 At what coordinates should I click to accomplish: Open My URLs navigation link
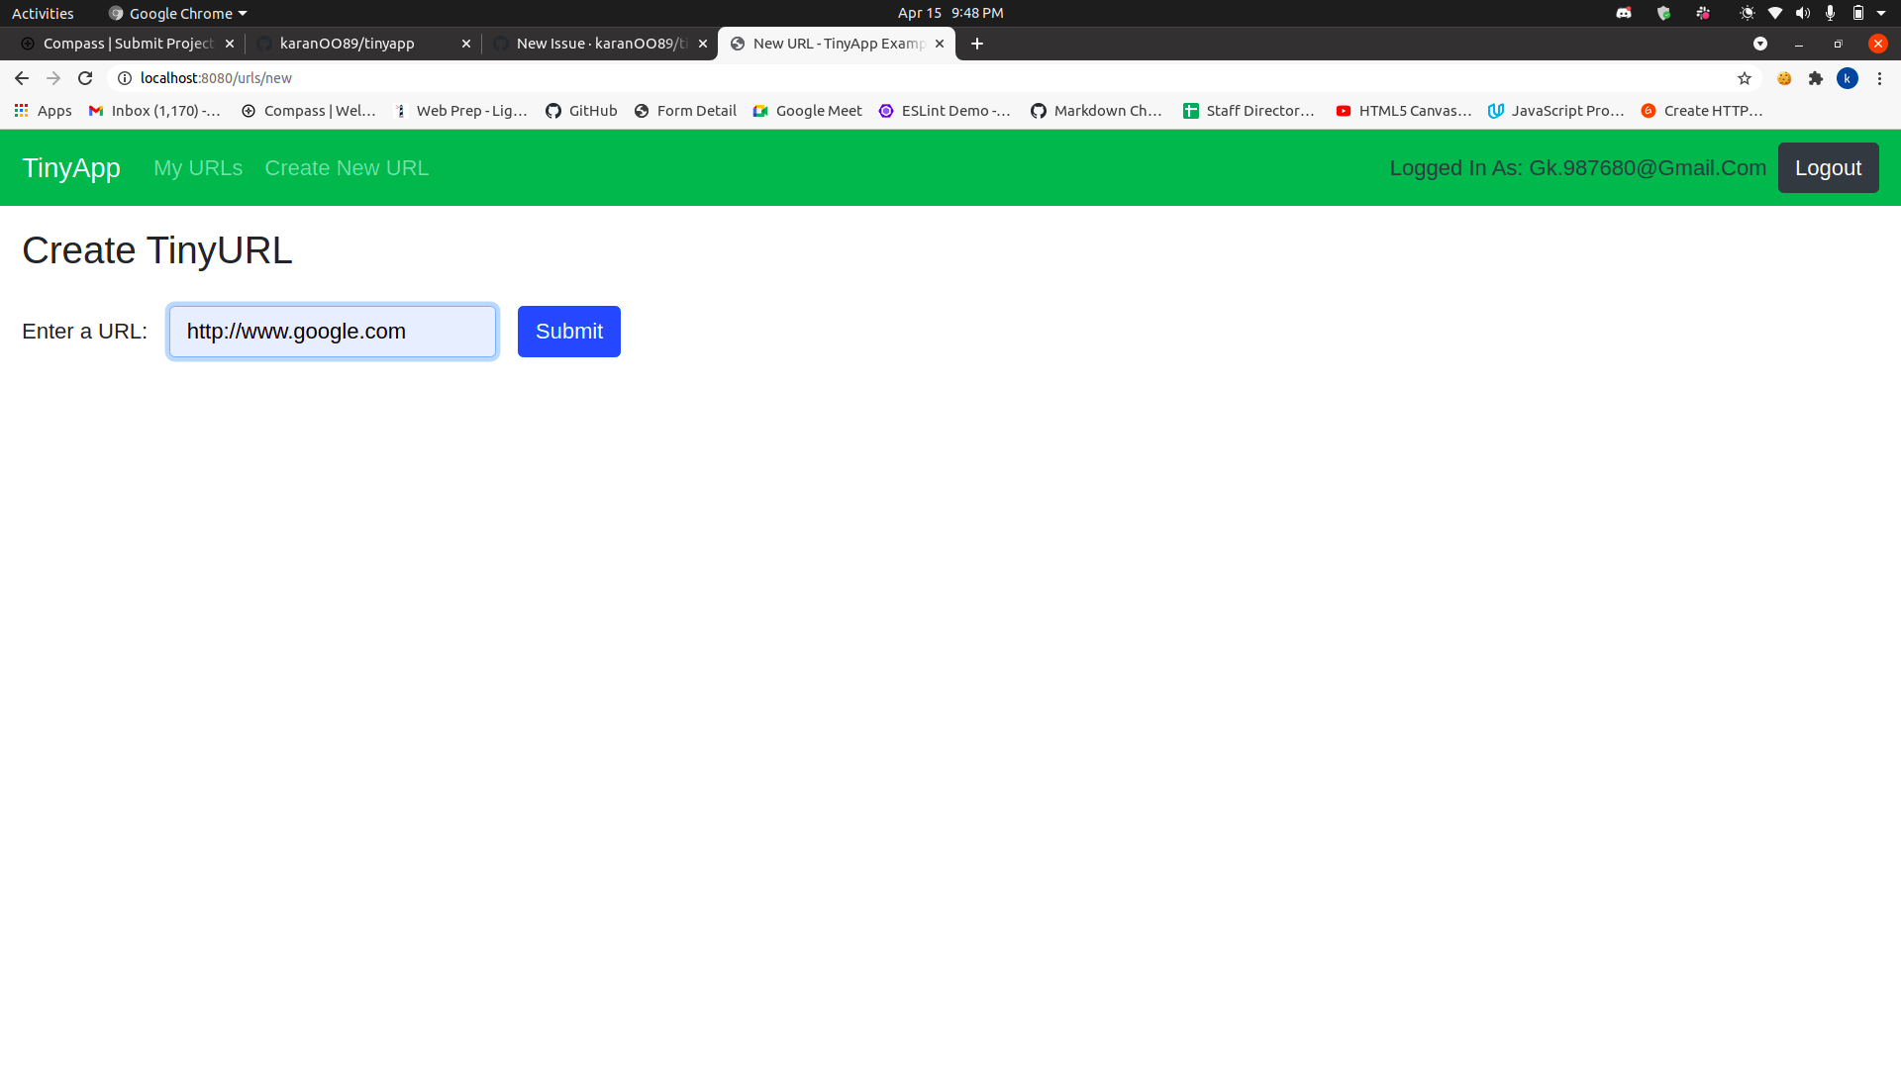198,168
